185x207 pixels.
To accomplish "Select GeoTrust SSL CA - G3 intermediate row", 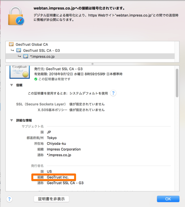I will 90,50.
